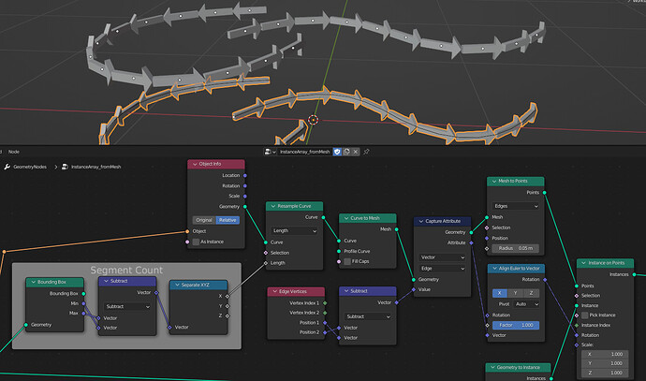Image resolution: width=646 pixels, height=381 pixels.
Task: Click the Scale Y 1.000 field
Action: (x=605, y=363)
